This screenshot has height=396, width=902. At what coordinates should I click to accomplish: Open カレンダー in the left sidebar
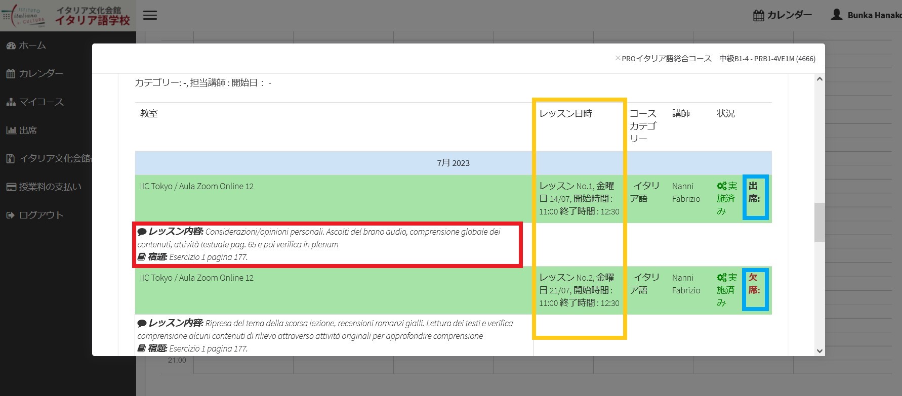pos(40,74)
